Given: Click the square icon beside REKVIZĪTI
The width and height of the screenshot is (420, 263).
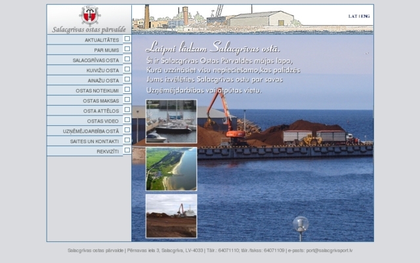Looking at the screenshot, I should pos(127,150).
